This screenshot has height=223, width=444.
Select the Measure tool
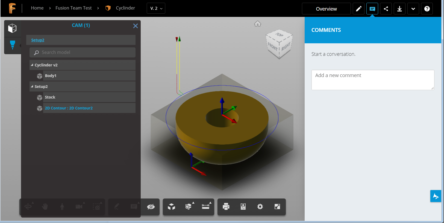coord(206,207)
